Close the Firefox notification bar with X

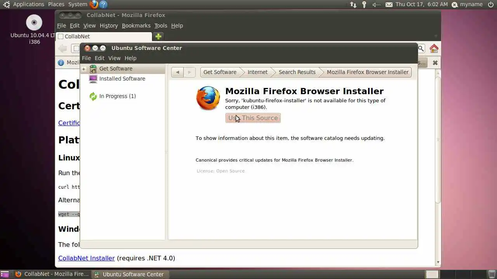[x=435, y=62]
